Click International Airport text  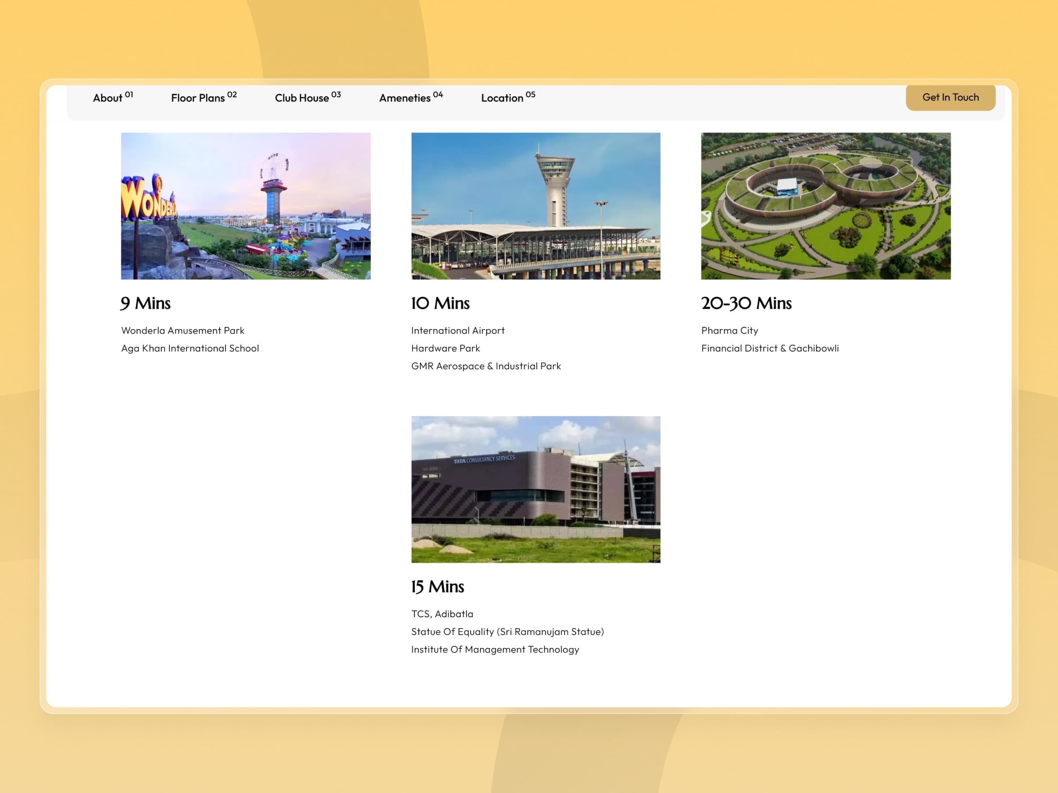pyautogui.click(x=458, y=331)
